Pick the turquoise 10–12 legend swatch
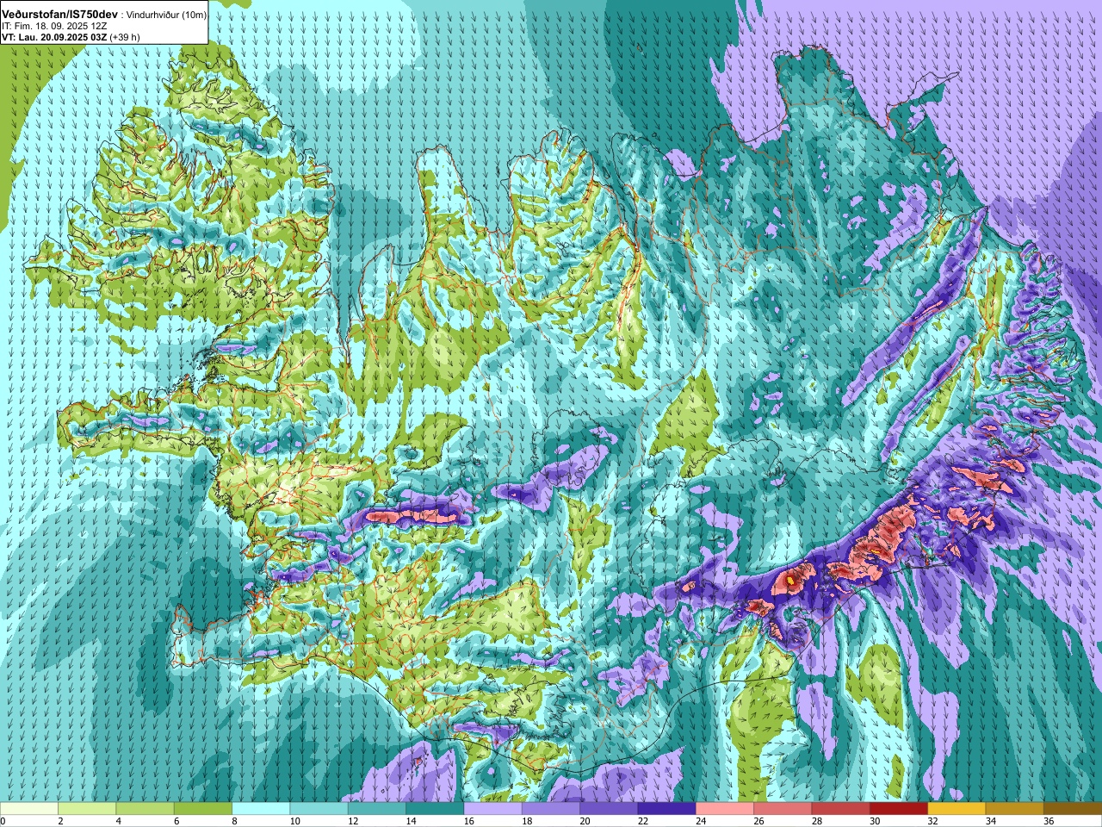1102x827 pixels. coord(319,809)
